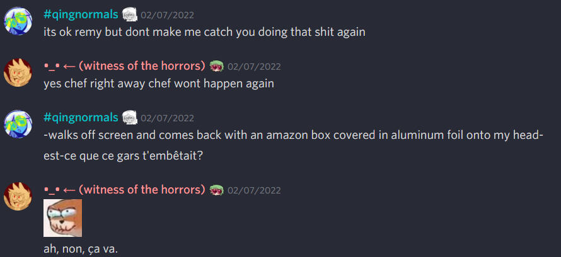The image size is (561, 257).
Task: Click the #qingnormals avatar beside 'its ok remy' message
Action: point(18,21)
